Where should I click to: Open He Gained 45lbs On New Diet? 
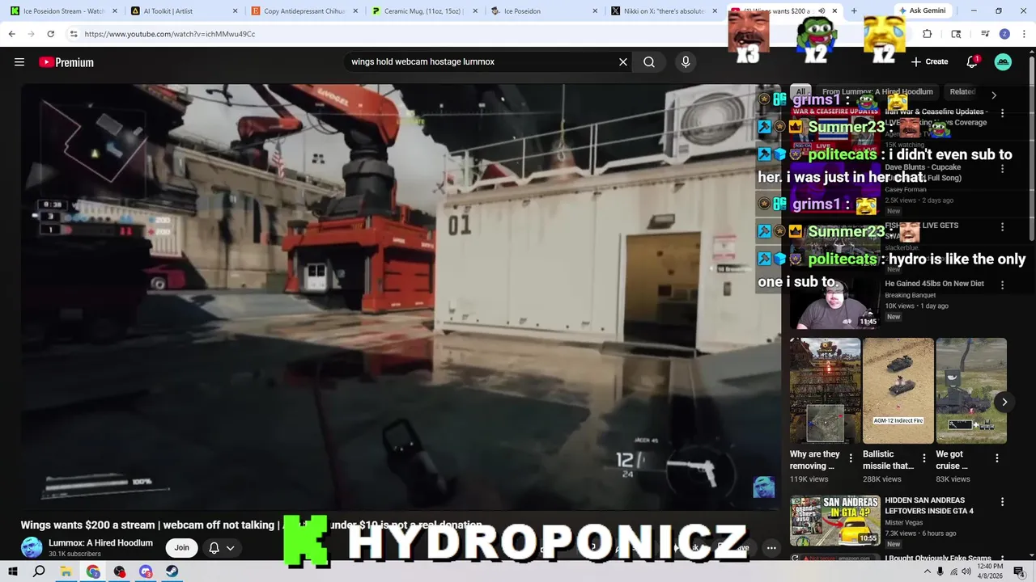coord(934,284)
